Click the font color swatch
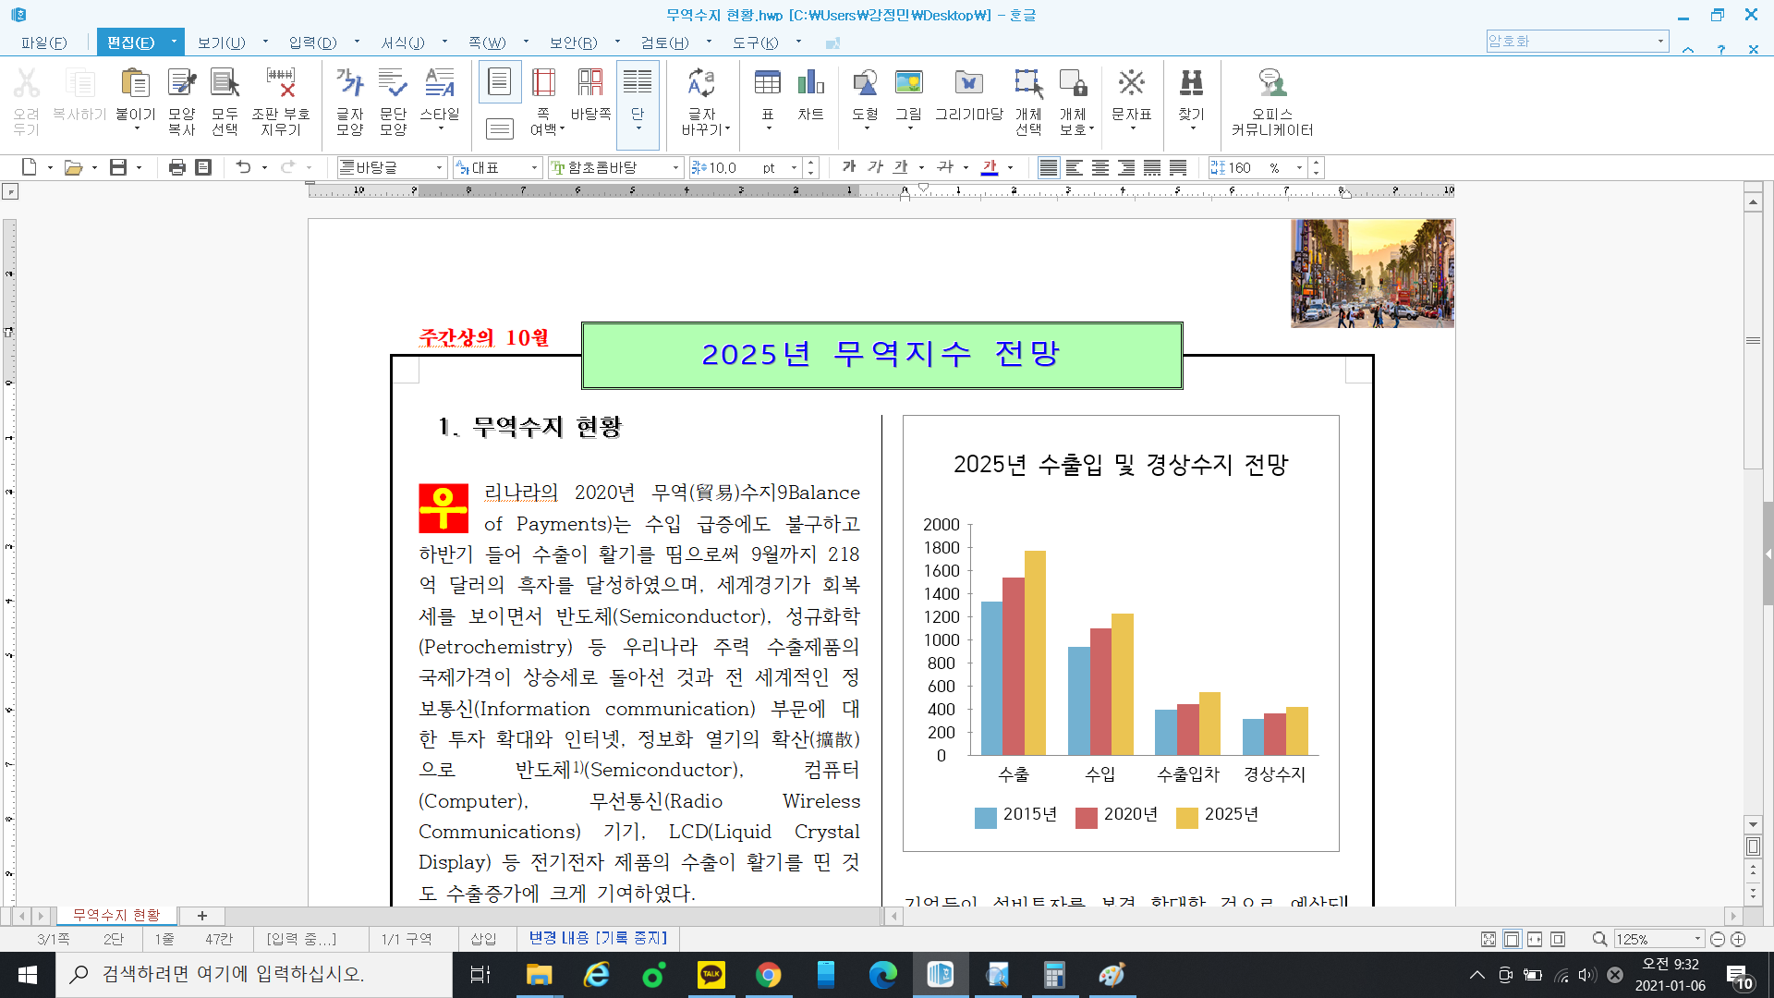This screenshot has width=1774, height=998. [990, 167]
